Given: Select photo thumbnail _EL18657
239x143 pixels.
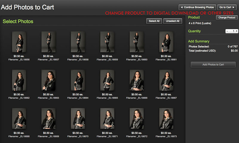Looking at the screenshot, I should click(48, 42).
